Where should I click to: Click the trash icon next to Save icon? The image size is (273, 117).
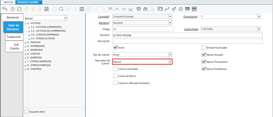[40, 9]
